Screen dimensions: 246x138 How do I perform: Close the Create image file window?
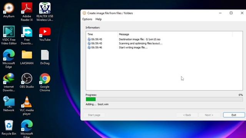tap(242, 13)
